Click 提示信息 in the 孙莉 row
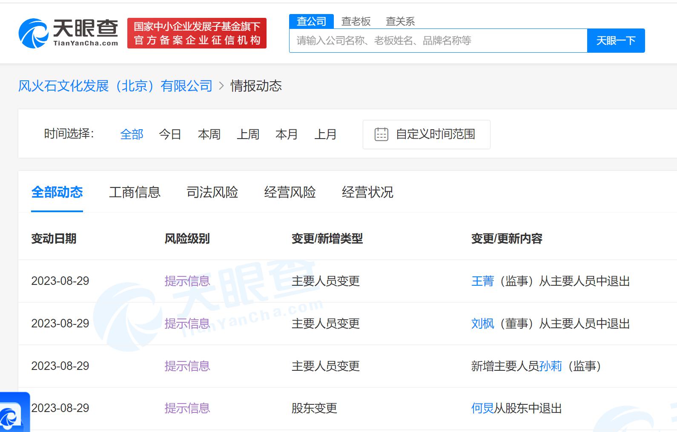Screen dimensions: 677x432 click(x=187, y=366)
